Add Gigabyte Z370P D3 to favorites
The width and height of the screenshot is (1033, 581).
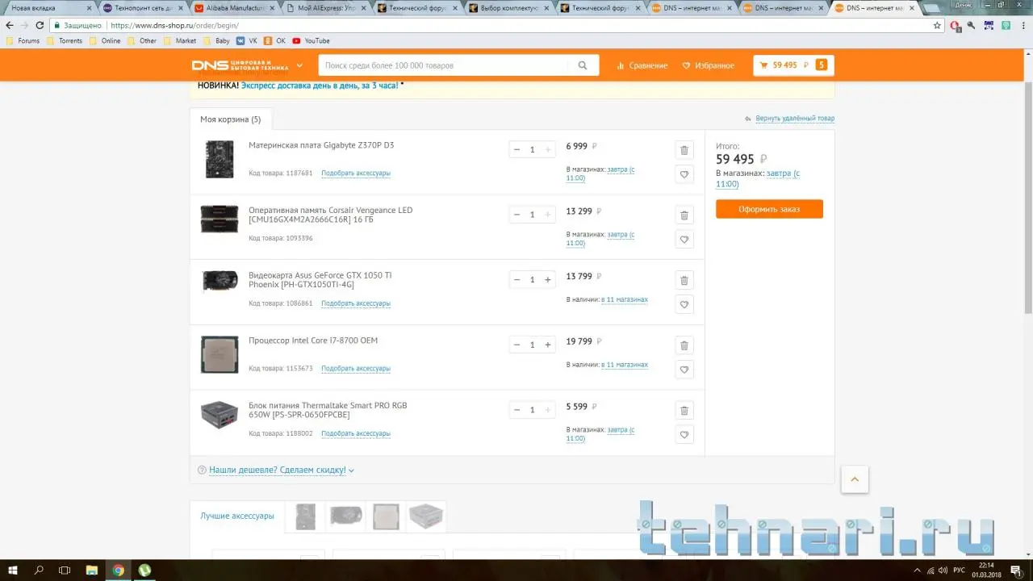point(684,174)
